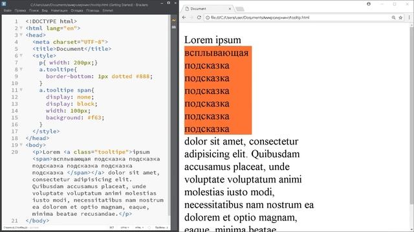Click the Brackets app icon in title bar

(4, 4)
